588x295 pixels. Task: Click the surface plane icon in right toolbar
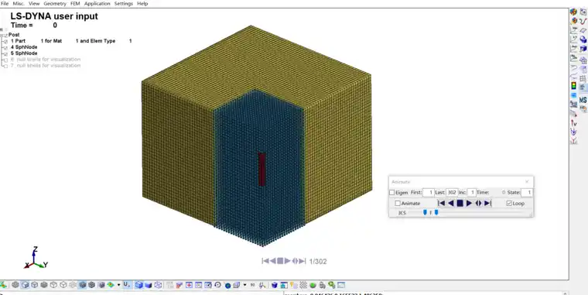583,30
